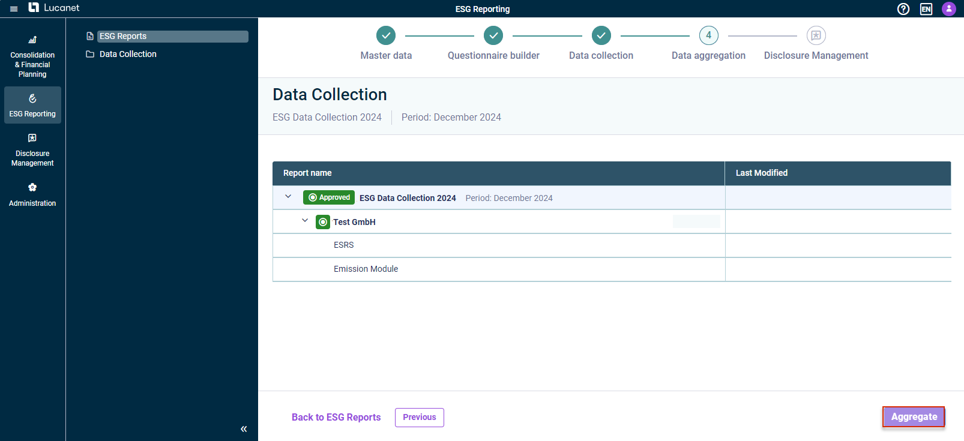Click the Master data checkmark circle
The height and width of the screenshot is (441, 964).
pos(386,35)
